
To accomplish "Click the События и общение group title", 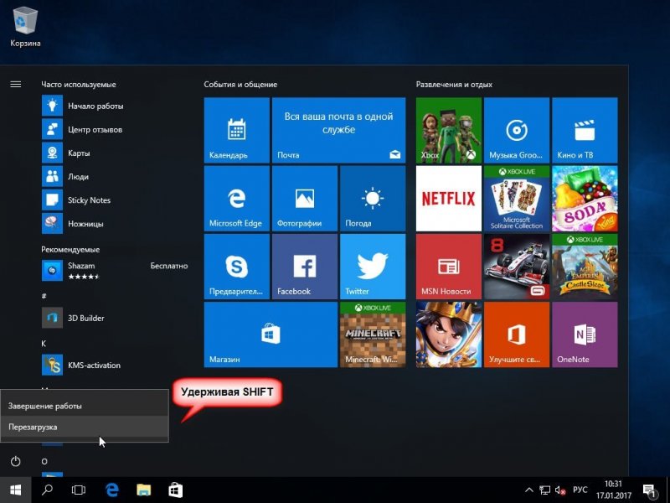I will [240, 85].
